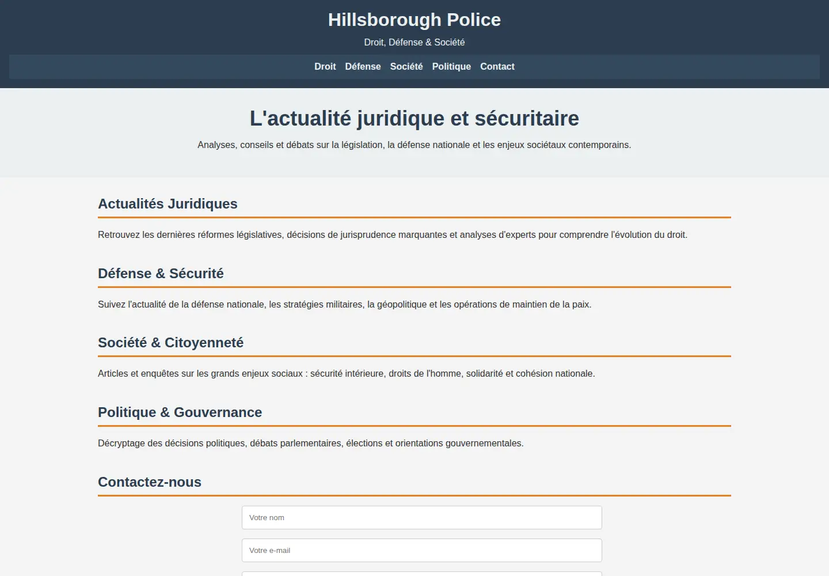The width and height of the screenshot is (829, 576).
Task: Go to the Défense section link
Action: coord(363,67)
